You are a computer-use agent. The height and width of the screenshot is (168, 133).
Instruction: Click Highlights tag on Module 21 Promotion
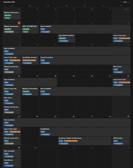(x=26, y=91)
